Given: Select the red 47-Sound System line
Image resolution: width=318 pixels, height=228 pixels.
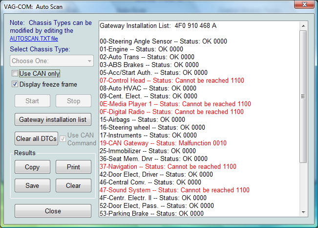Looking at the screenshot, I should 174,190.
